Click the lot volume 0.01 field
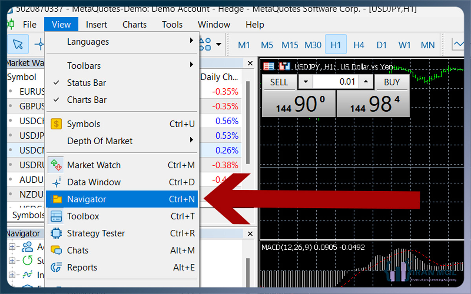The width and height of the screenshot is (471, 294). click(336, 82)
